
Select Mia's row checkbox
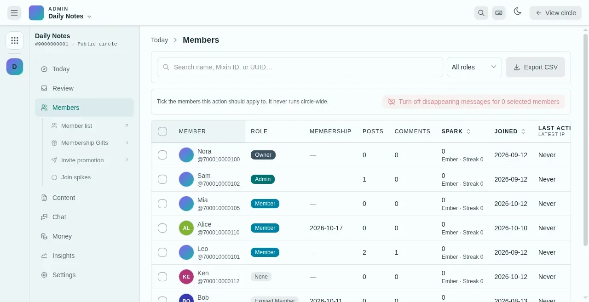pyautogui.click(x=162, y=204)
